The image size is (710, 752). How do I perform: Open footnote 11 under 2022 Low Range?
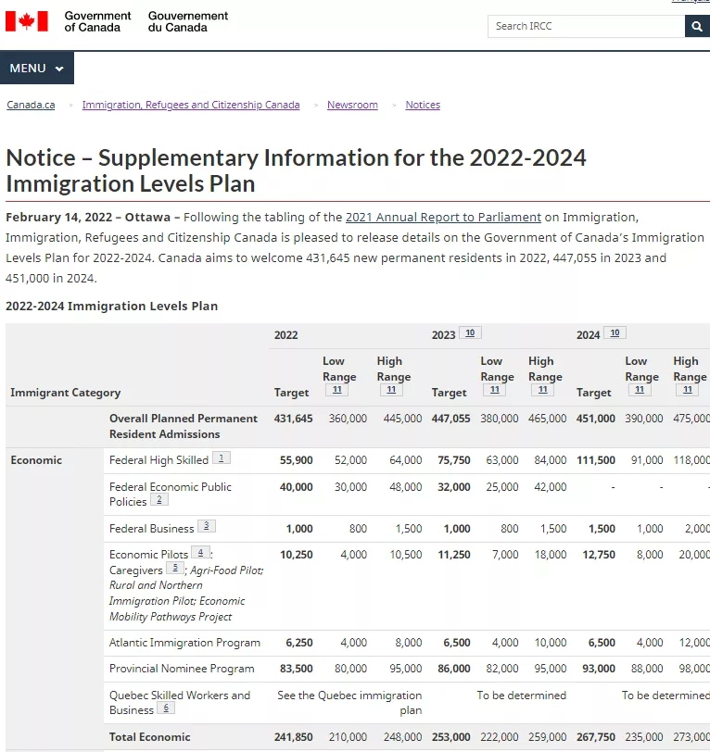point(337,391)
